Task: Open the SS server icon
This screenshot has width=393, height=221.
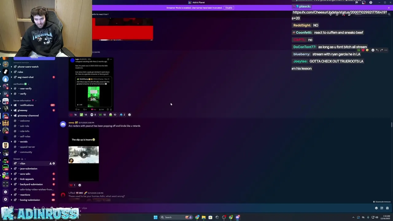Action: pos(5,94)
